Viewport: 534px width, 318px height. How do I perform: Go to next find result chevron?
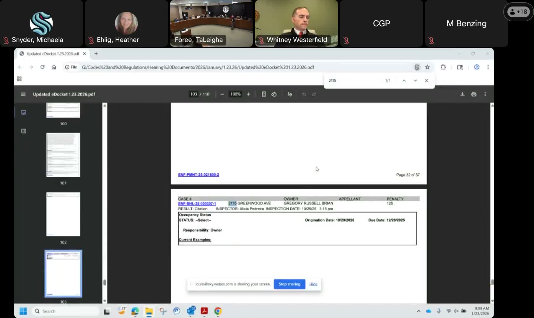coord(415,81)
